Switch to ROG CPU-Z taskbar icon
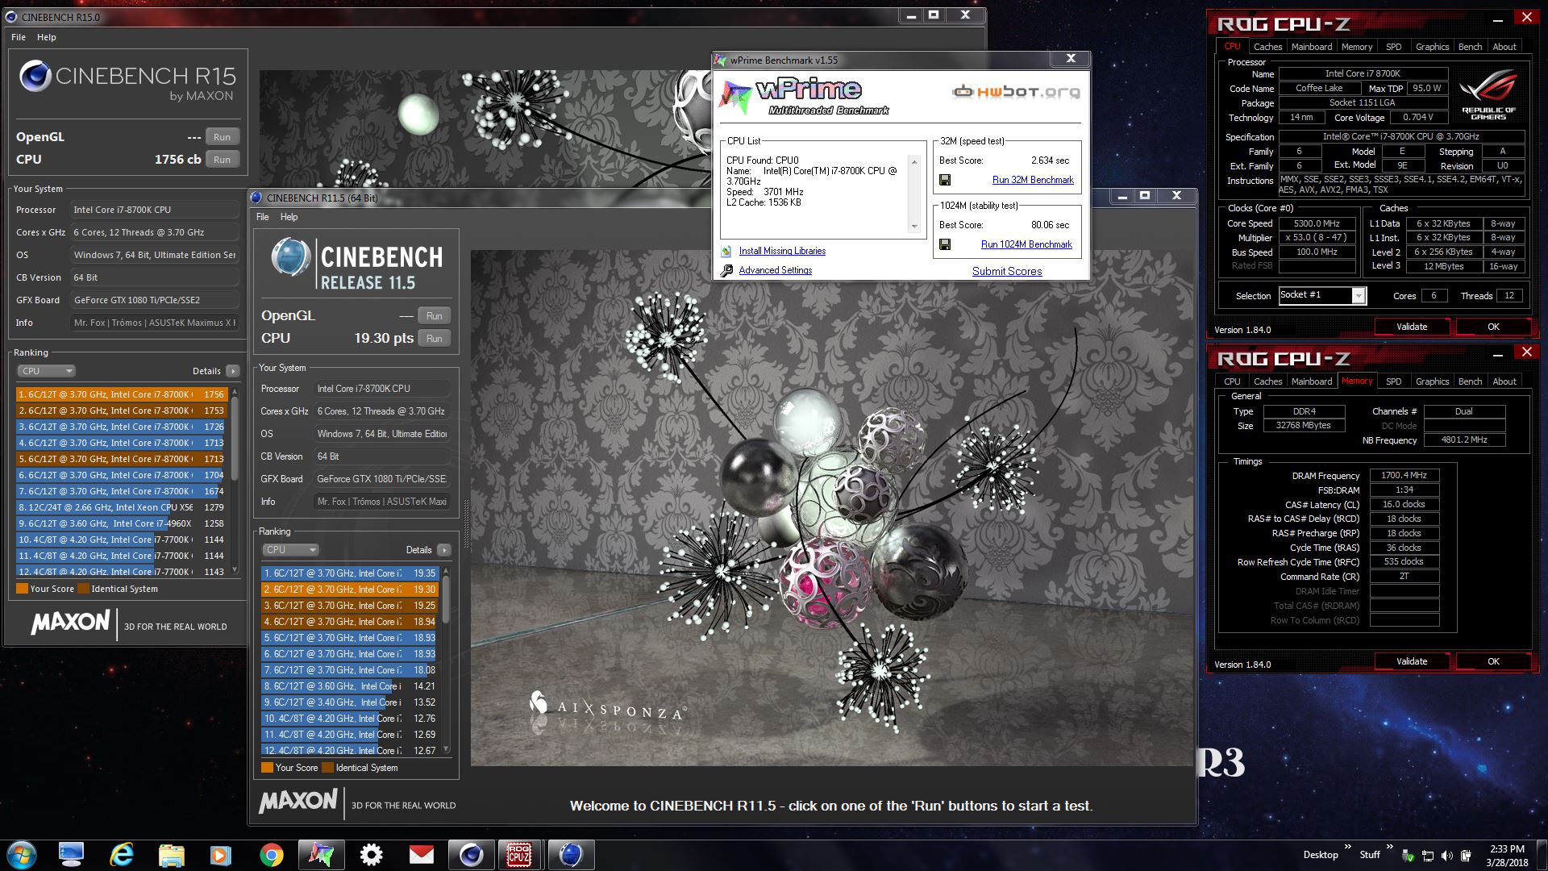Screen dimensions: 1548x871 (520, 855)
